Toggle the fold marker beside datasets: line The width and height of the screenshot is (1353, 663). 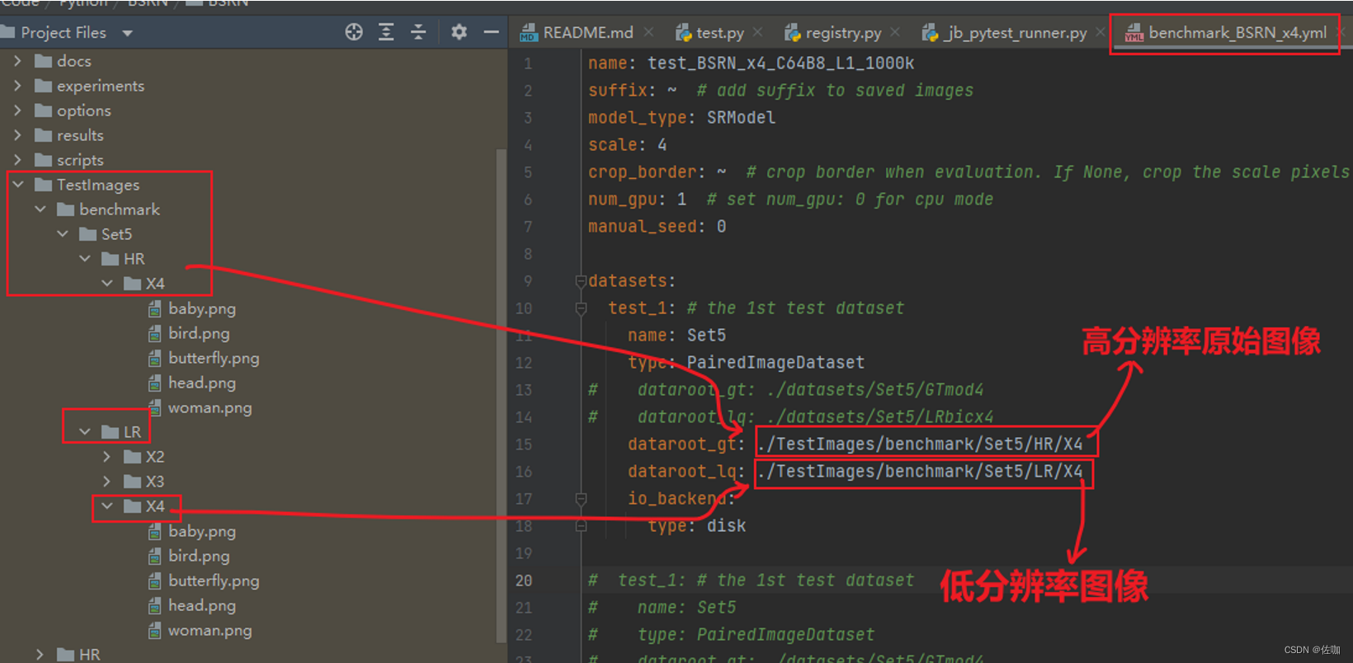pos(581,281)
